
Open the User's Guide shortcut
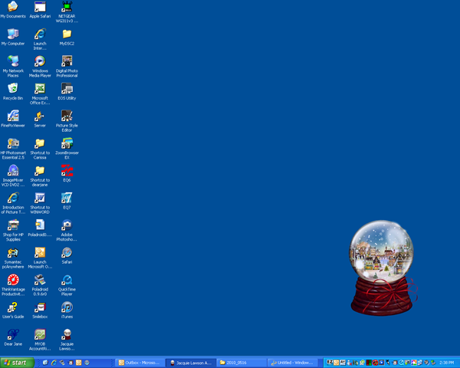13,310
